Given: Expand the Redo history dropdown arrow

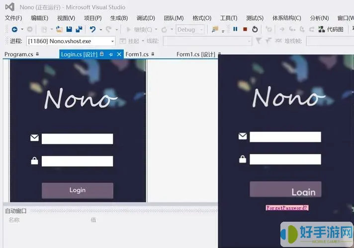Looking at the screenshot, I should tap(117, 29).
